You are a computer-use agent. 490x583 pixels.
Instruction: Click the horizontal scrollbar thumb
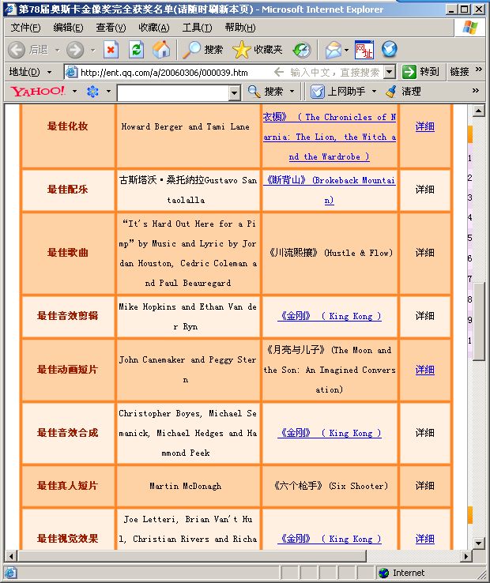[x=192, y=556]
